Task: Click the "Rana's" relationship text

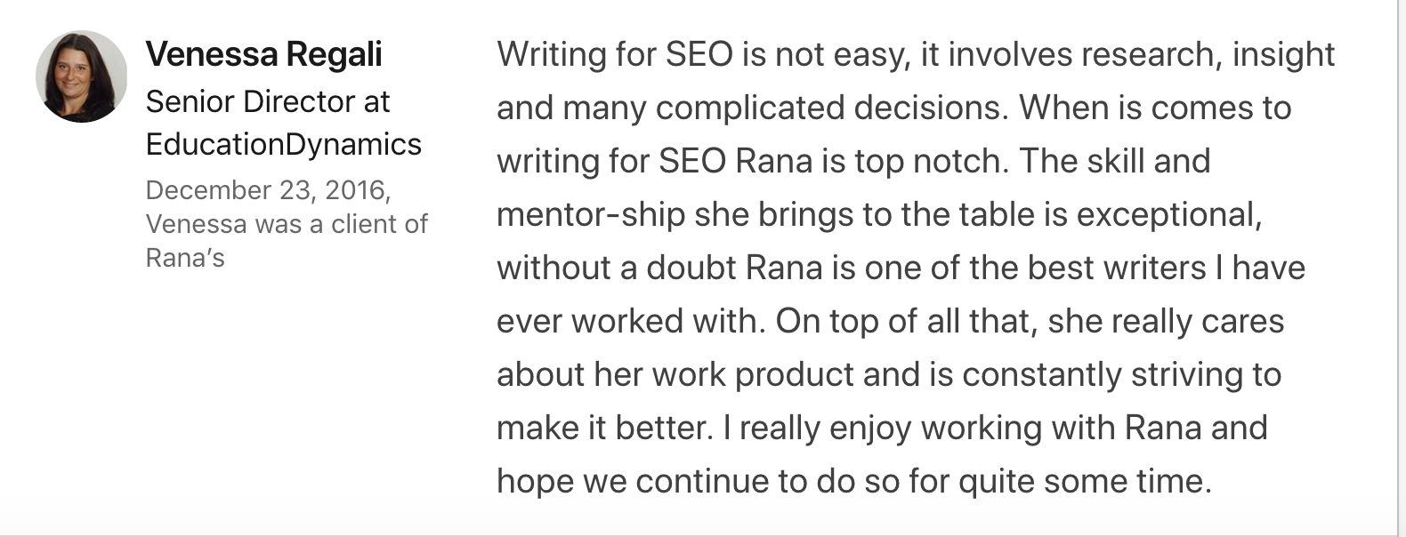Action: point(185,258)
